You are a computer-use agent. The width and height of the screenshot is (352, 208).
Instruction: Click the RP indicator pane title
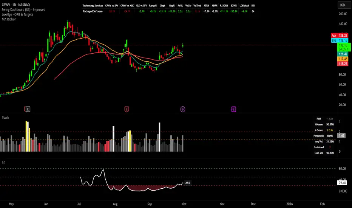click(4, 163)
